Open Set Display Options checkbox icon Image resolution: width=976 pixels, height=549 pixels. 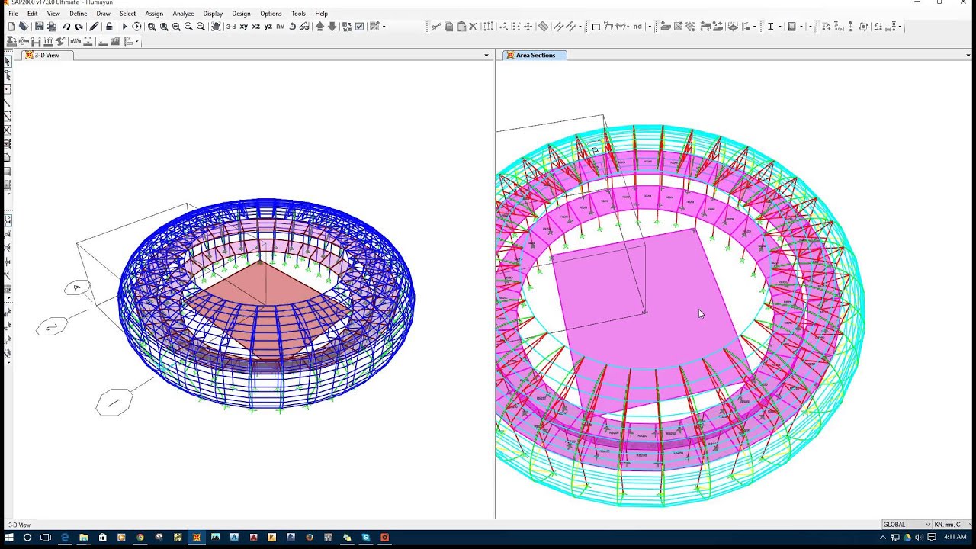(x=359, y=27)
